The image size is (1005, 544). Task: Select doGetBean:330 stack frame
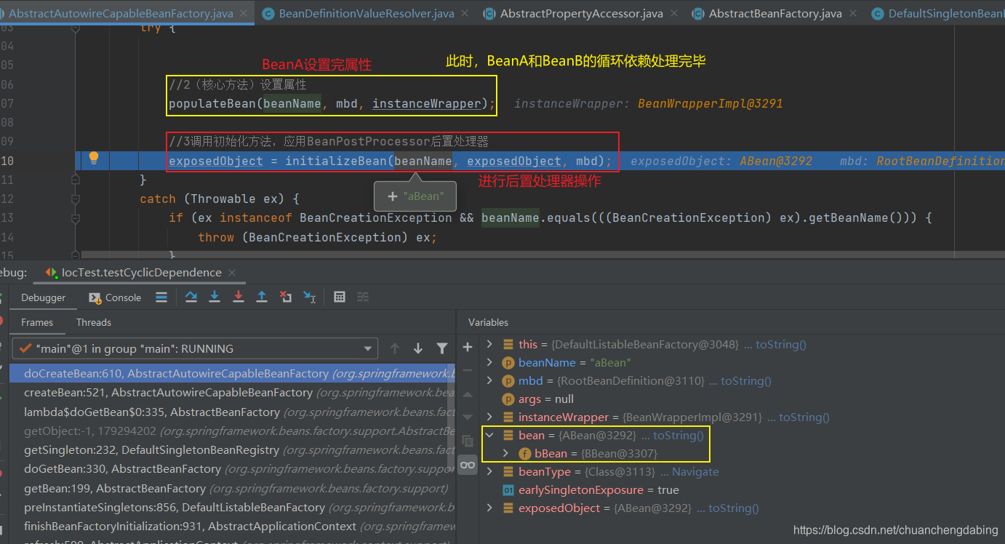(x=232, y=469)
